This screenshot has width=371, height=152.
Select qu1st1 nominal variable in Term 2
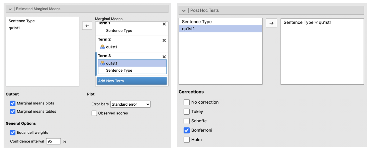point(111,47)
